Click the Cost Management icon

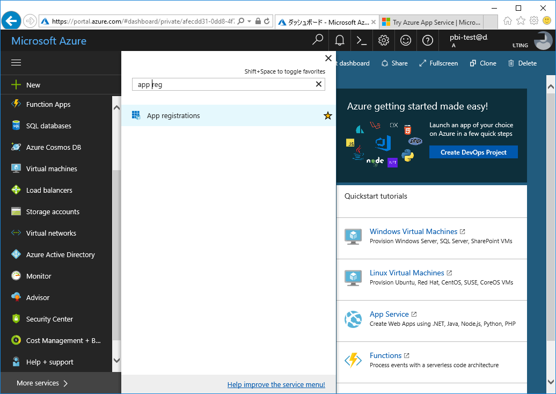pos(16,340)
